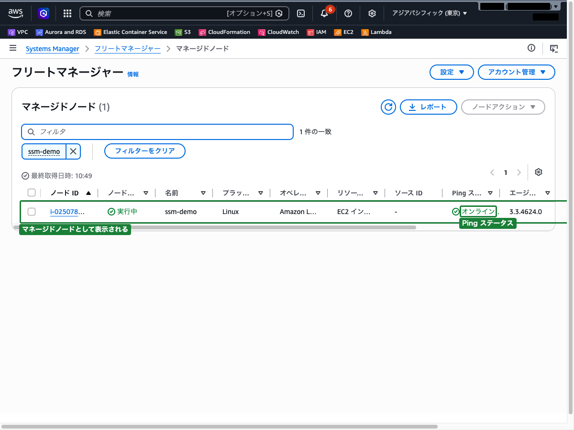Screen dimensions: 574x430
Task: Open the info panel icon near breadcrumb
Action: tap(531, 48)
